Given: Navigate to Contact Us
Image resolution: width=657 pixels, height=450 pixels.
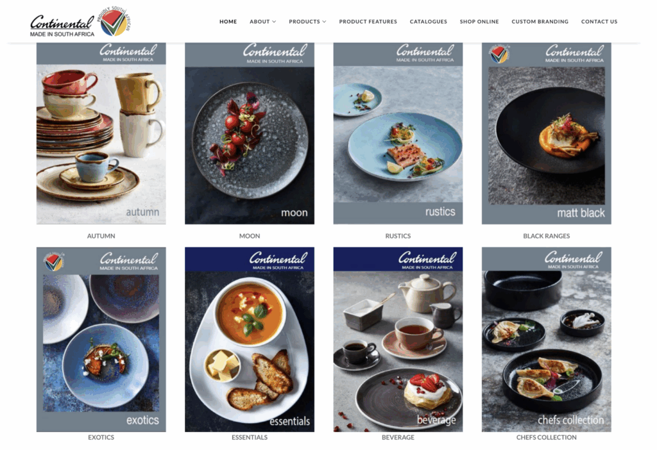Looking at the screenshot, I should pos(599,22).
